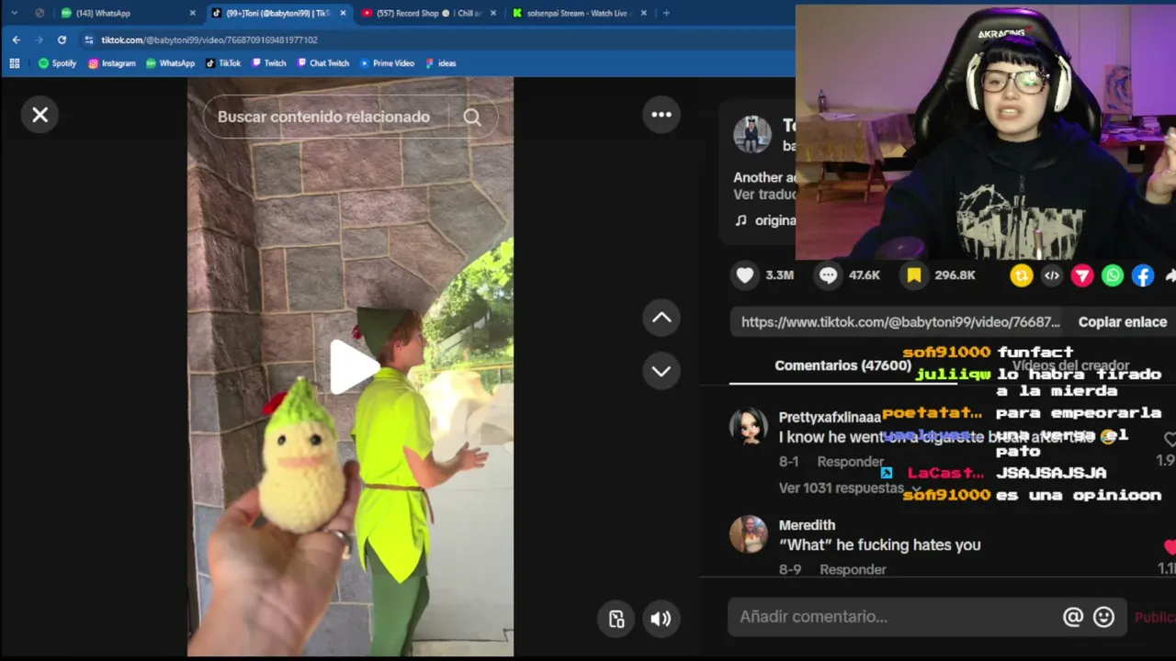Toggle auto-scroll icon beside the speaker
Image resolution: width=1176 pixels, height=661 pixels.
pyautogui.click(x=616, y=619)
